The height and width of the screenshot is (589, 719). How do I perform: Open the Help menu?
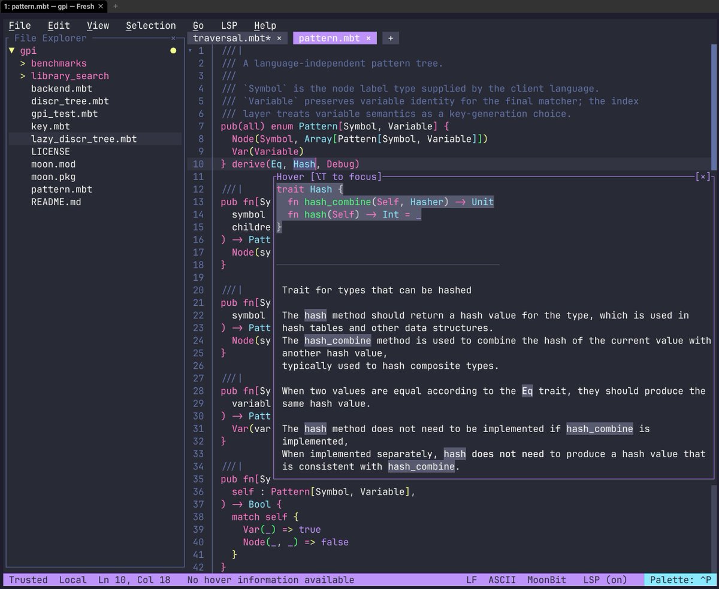click(265, 25)
